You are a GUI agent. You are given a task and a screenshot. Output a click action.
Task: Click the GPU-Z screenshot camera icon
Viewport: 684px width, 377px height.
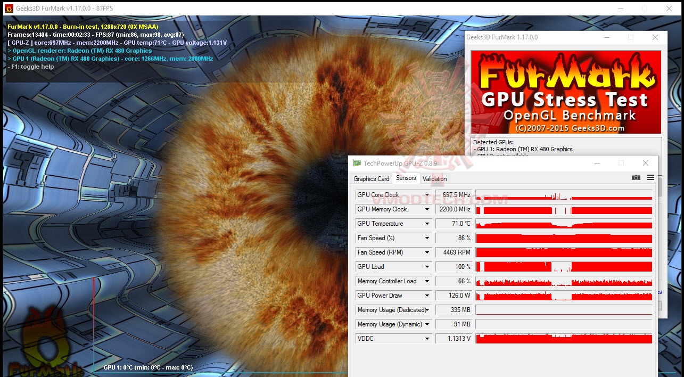(636, 177)
